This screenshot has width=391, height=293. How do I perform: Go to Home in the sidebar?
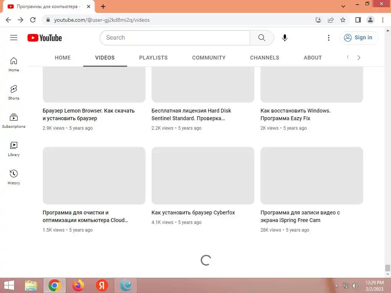point(14,64)
